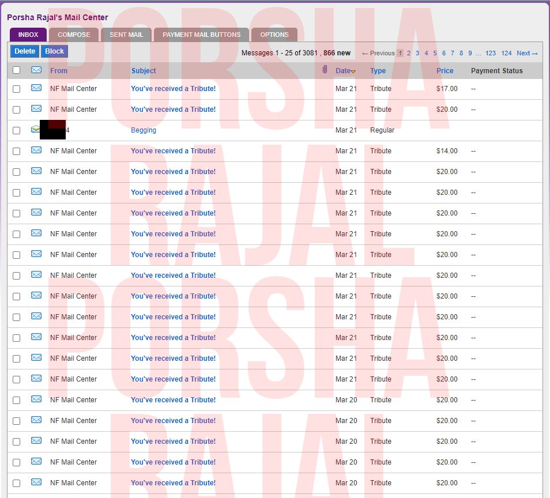
Task: Open the INBOX tab
Action: click(x=28, y=35)
